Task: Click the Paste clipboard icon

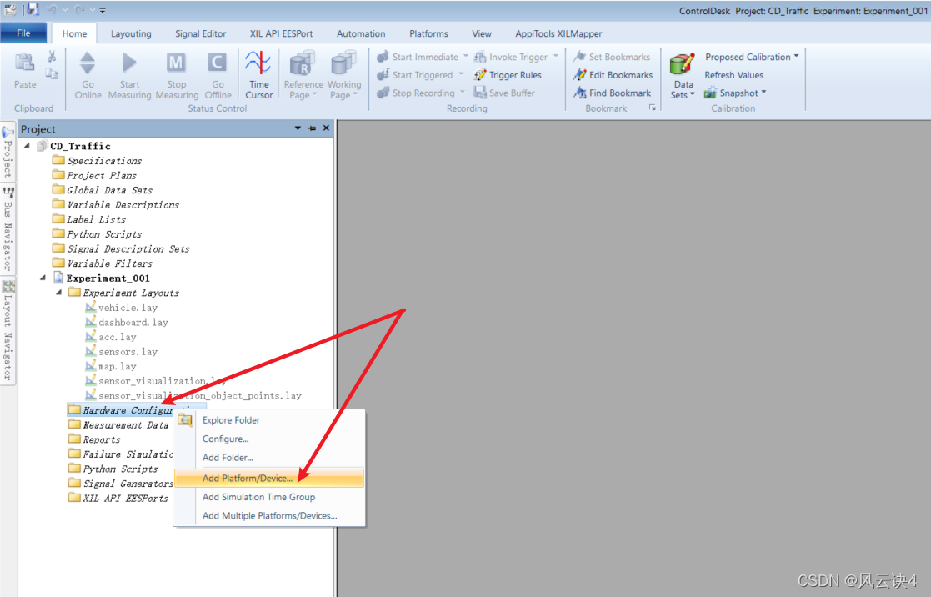Action: coord(25,64)
